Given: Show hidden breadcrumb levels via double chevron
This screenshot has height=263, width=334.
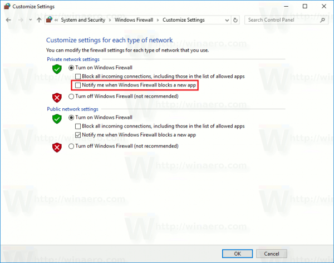Looking at the screenshot, I should click(56, 20).
